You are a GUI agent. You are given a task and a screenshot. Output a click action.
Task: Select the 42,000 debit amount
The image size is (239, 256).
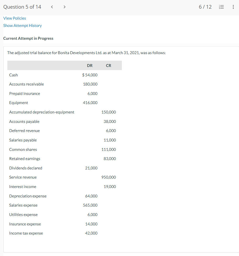(x=91, y=233)
